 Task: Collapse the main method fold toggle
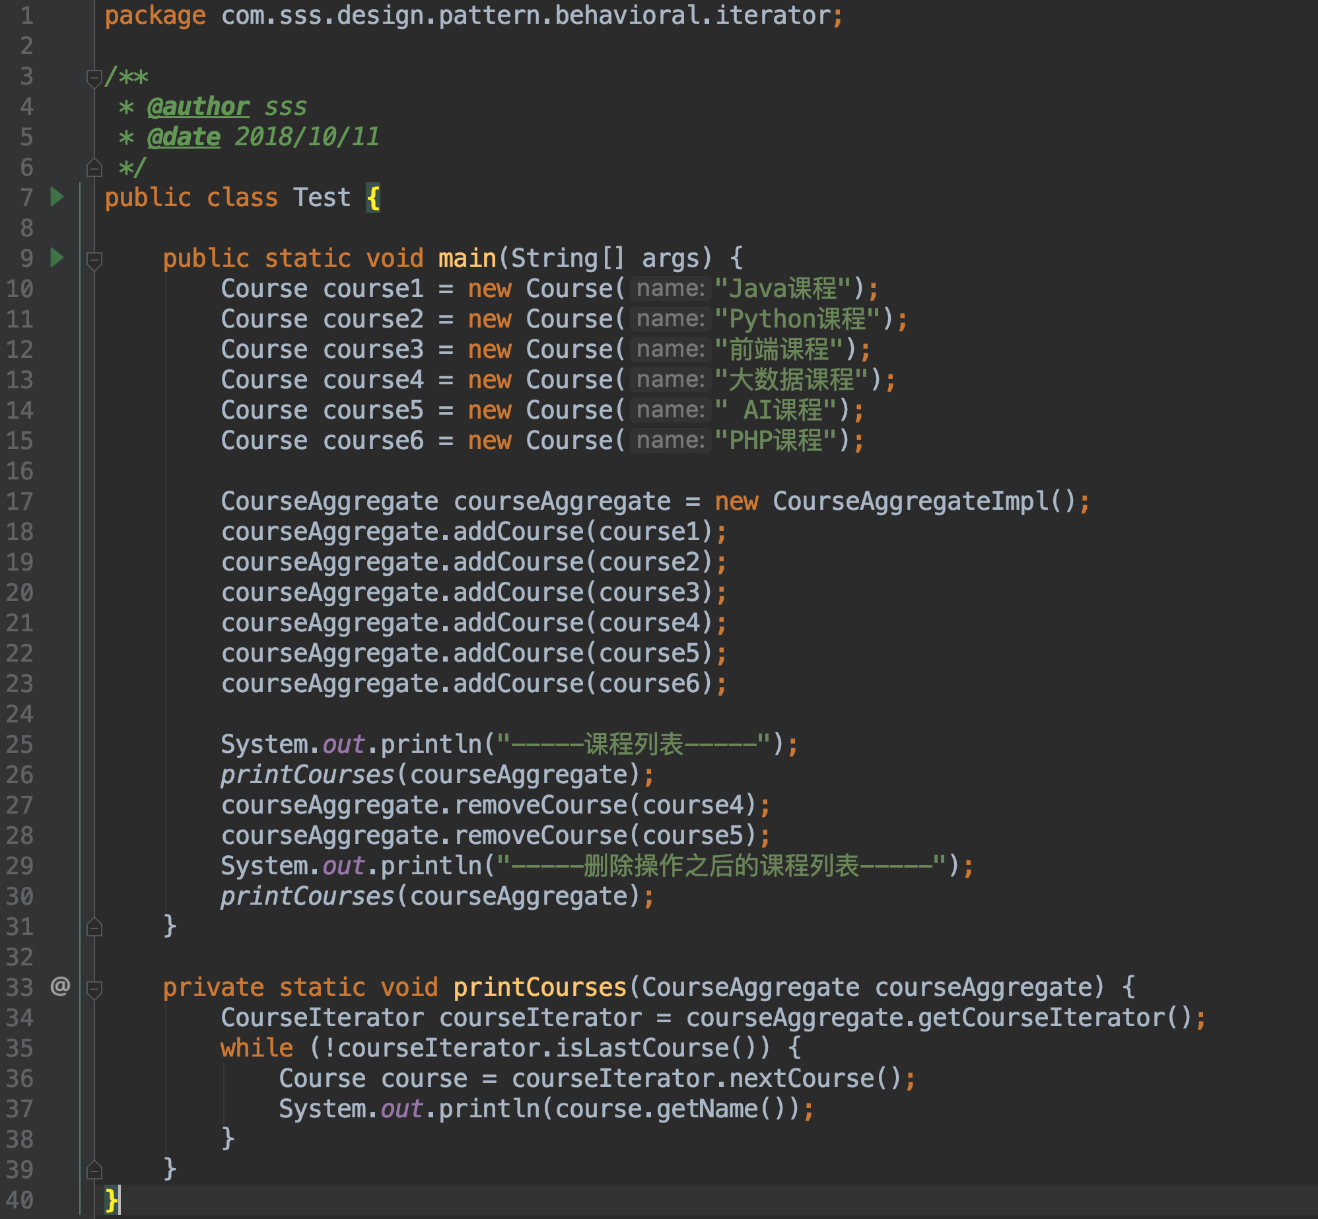pyautogui.click(x=94, y=260)
